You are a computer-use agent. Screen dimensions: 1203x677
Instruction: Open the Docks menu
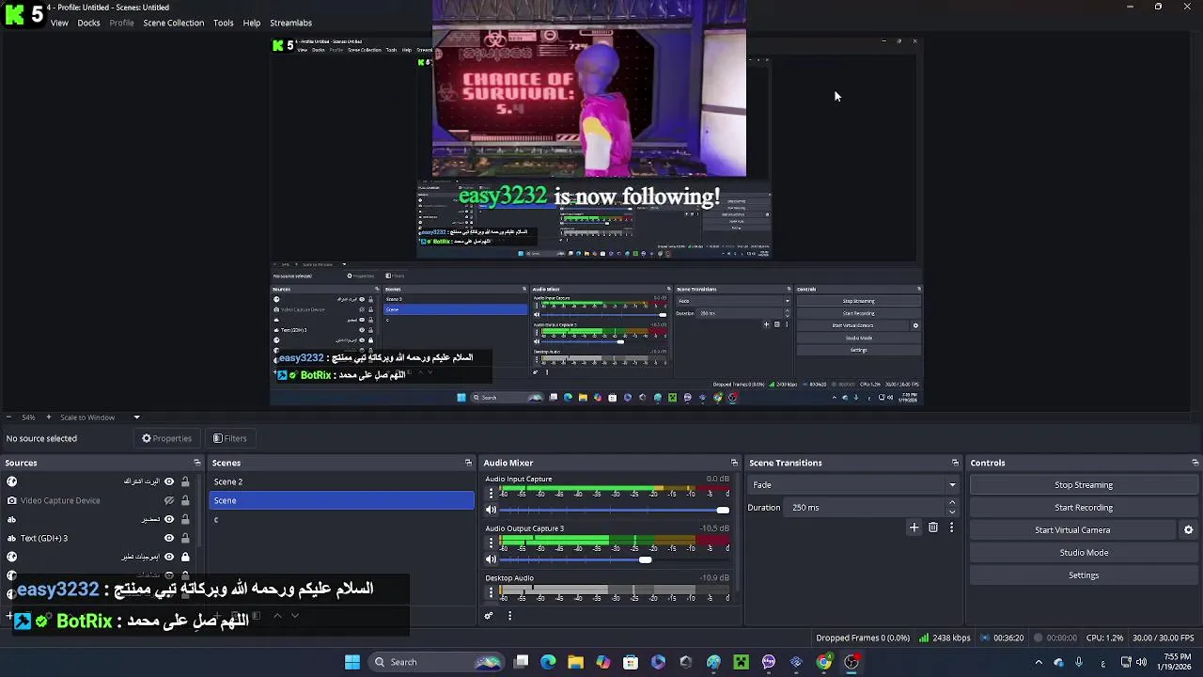click(x=88, y=23)
